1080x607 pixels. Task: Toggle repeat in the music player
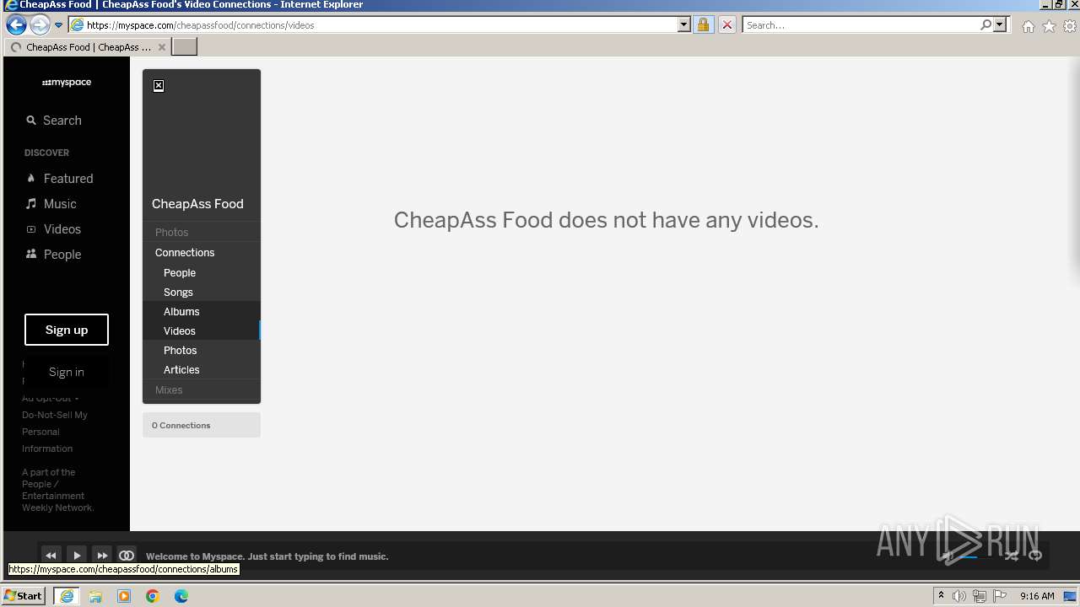click(x=1035, y=556)
